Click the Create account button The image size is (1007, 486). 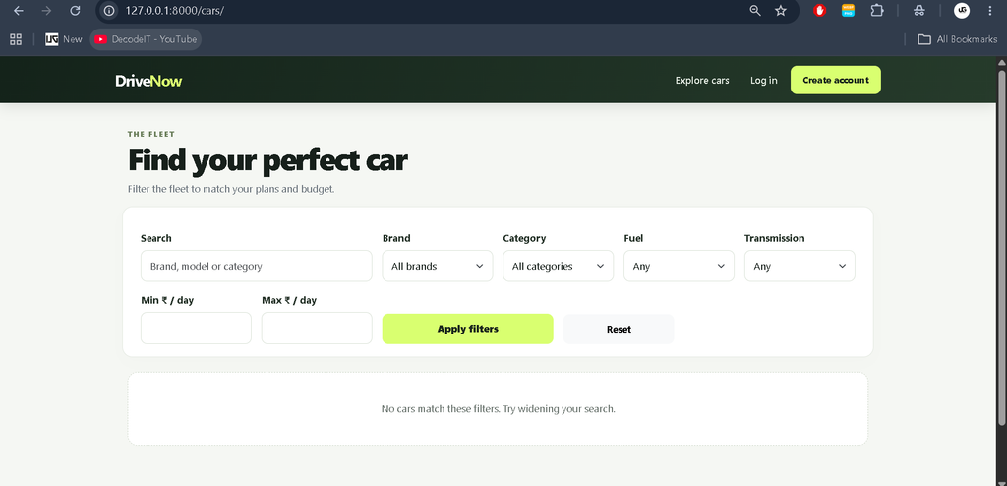pos(836,80)
